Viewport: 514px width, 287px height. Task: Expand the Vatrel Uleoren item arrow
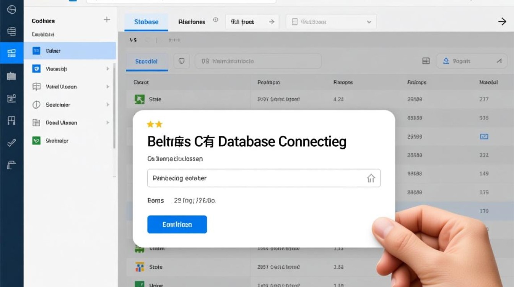(108, 87)
